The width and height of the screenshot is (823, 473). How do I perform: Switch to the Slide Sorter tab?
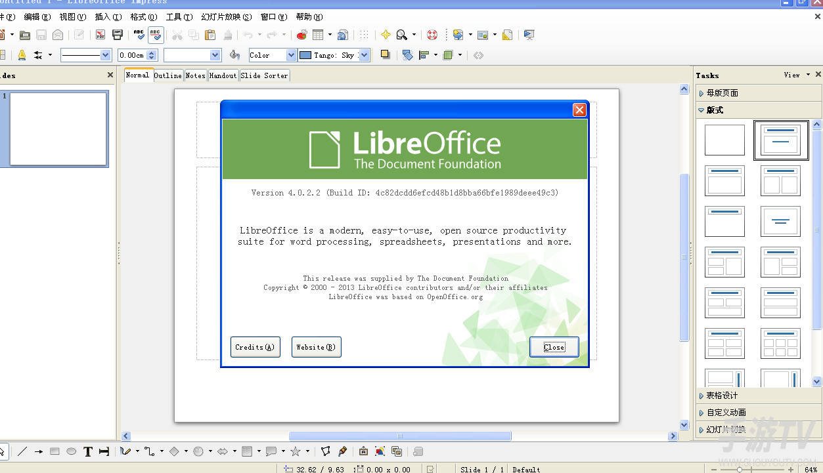click(x=264, y=75)
